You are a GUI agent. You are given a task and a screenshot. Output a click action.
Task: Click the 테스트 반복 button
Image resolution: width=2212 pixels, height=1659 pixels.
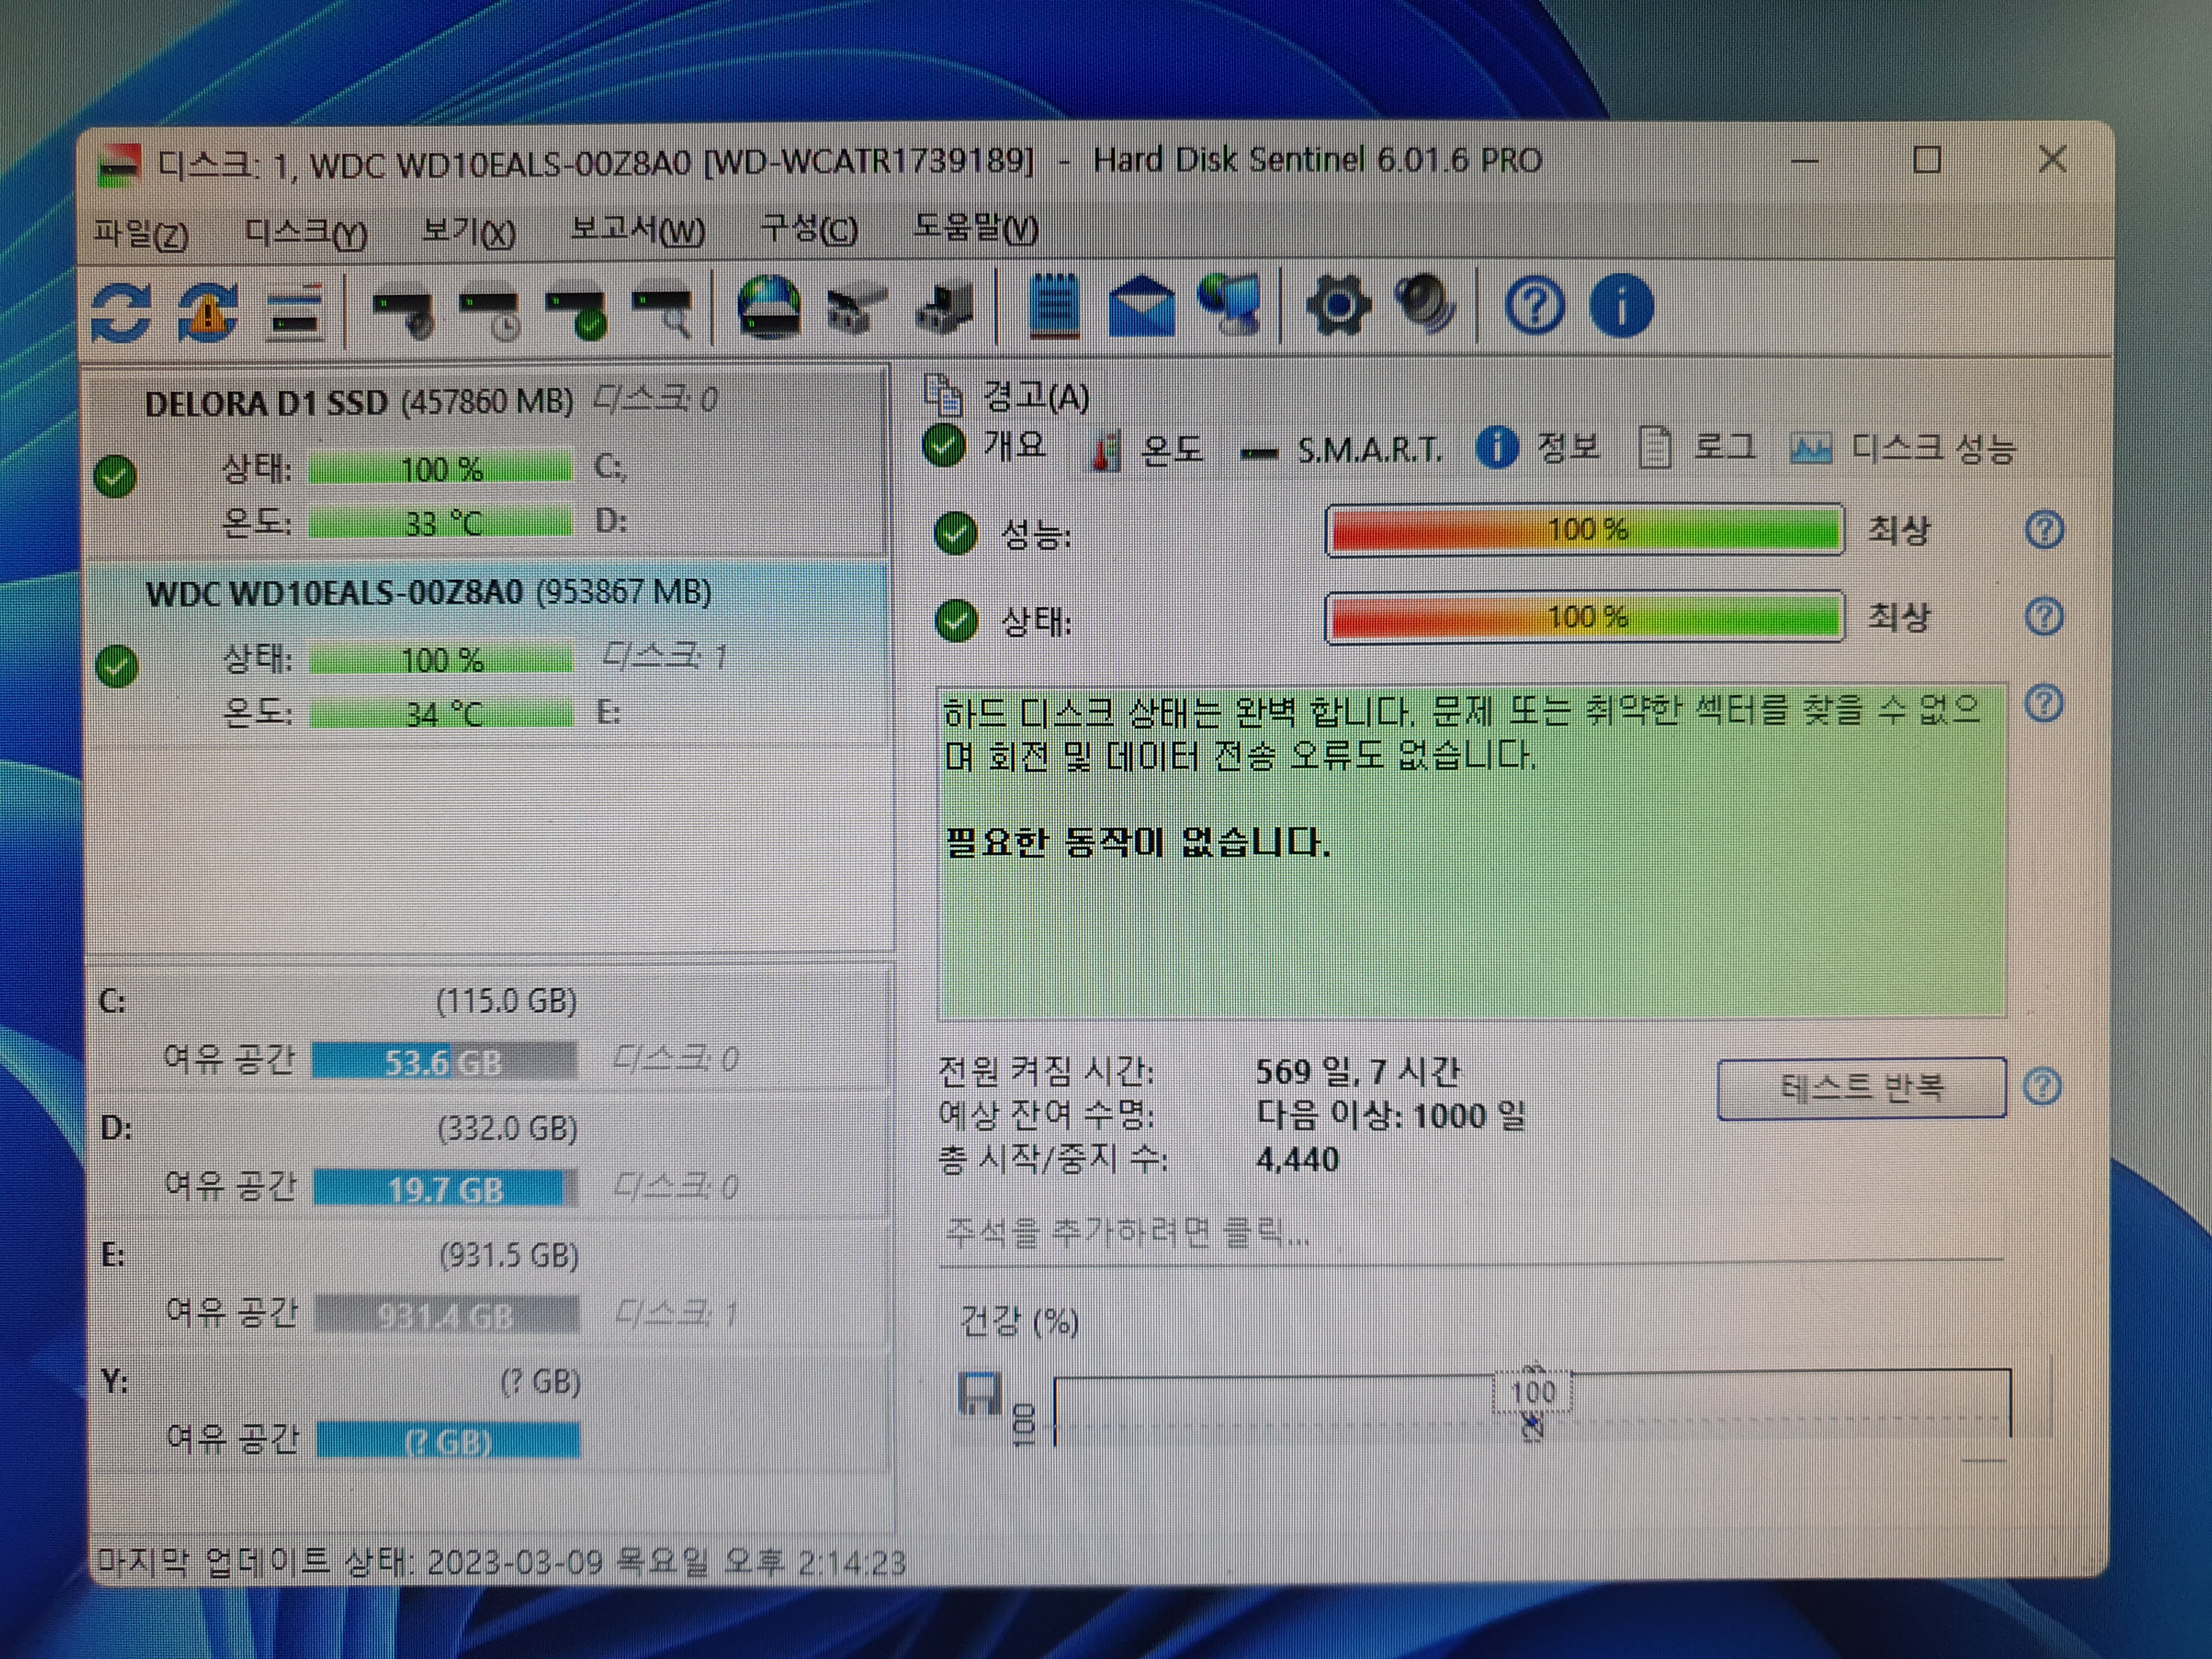pos(1861,1087)
